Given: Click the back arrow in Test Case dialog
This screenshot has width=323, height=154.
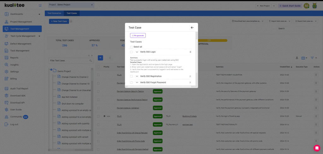Looking at the screenshot, I should point(192,28).
